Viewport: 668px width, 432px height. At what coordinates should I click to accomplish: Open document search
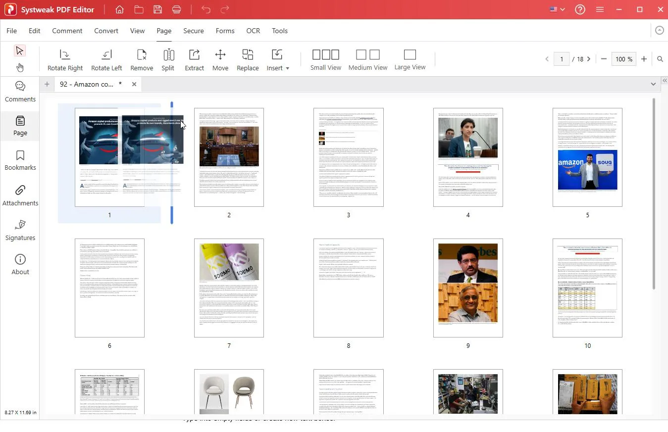pos(660,59)
